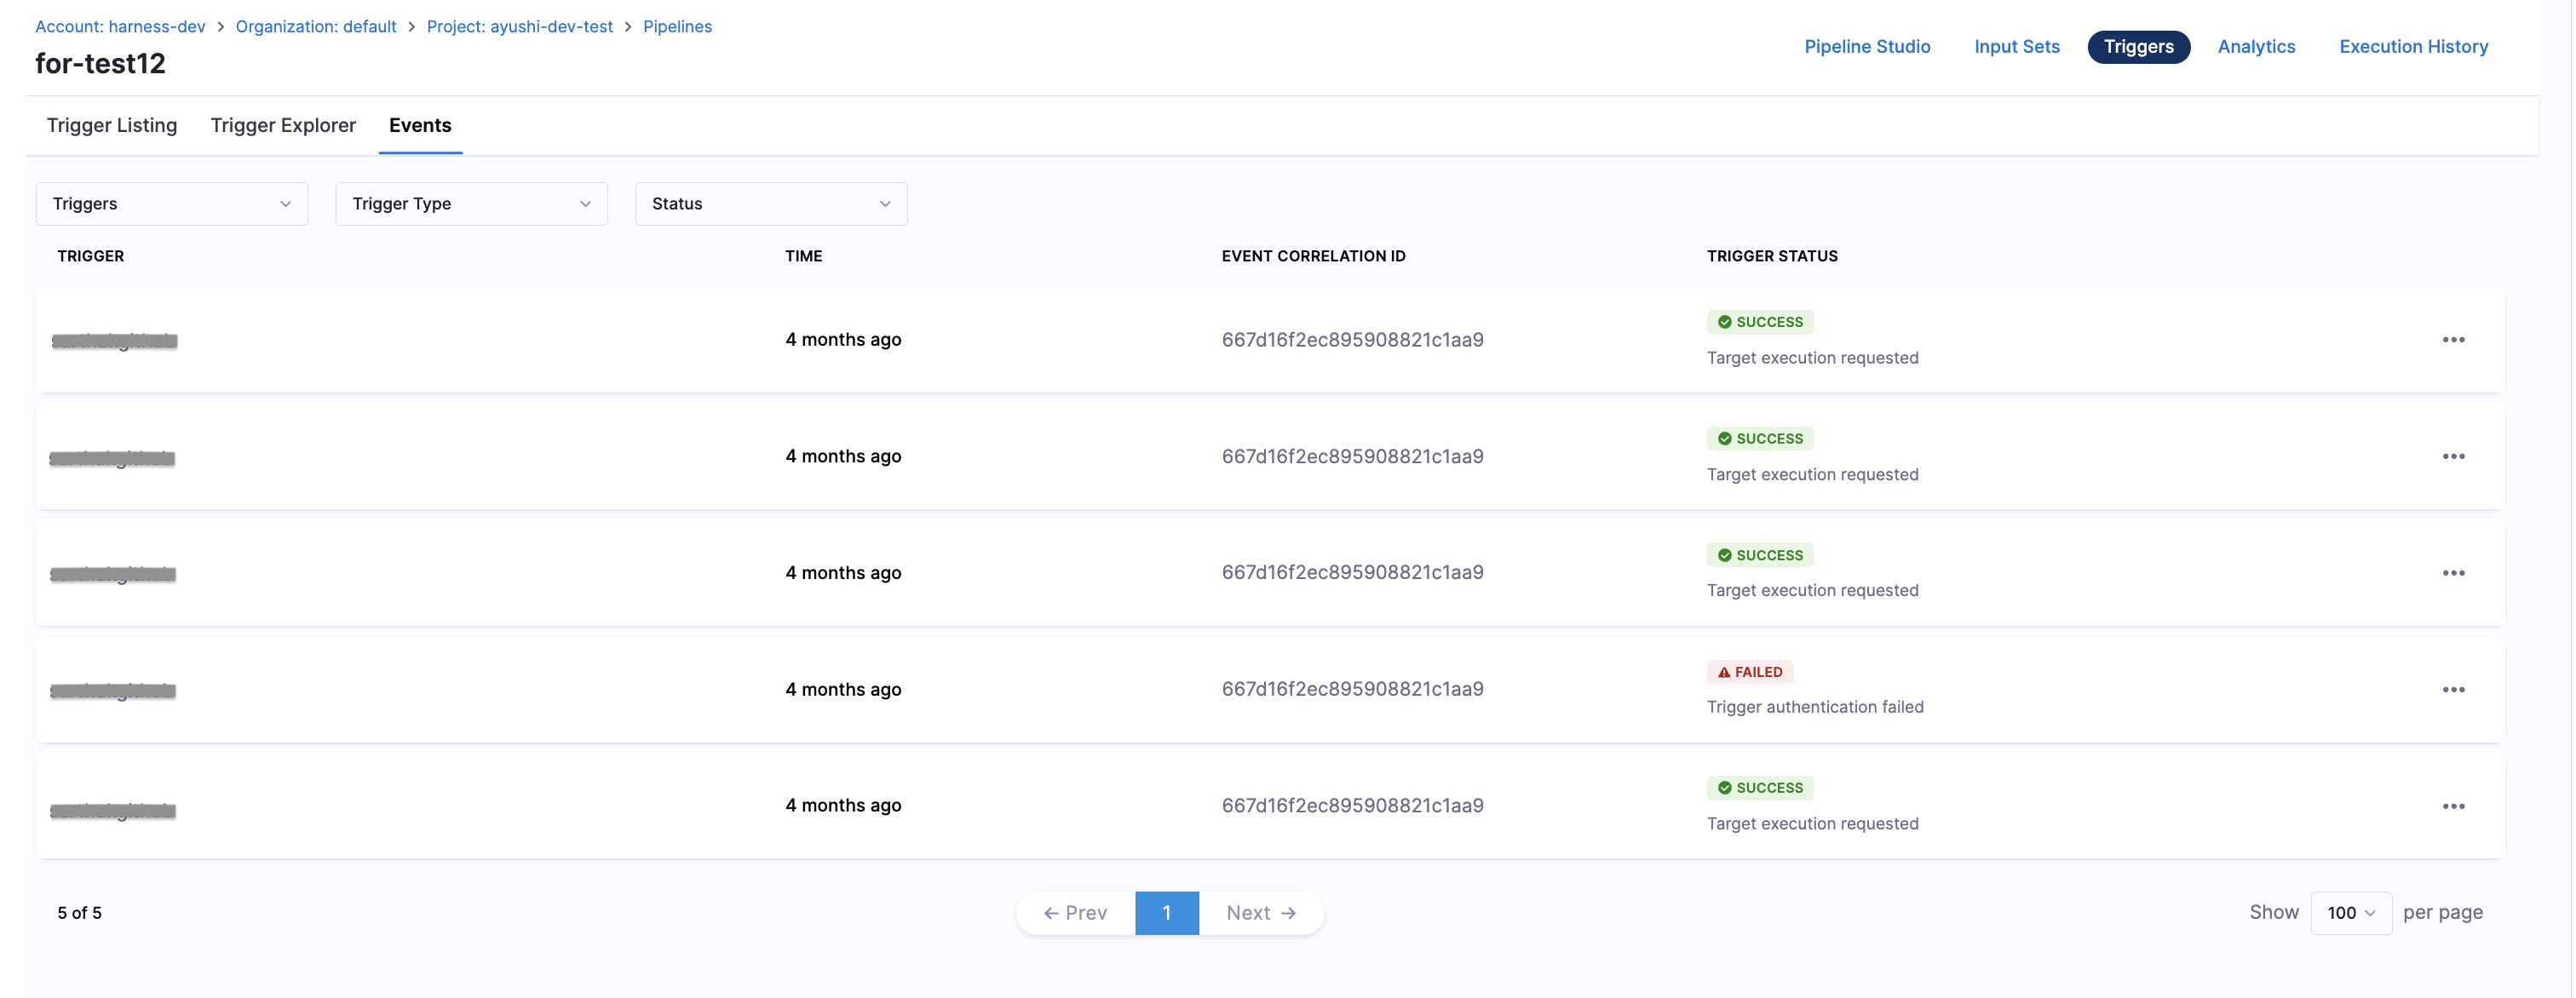Expand the Trigger Type filter dropdown

tap(471, 204)
